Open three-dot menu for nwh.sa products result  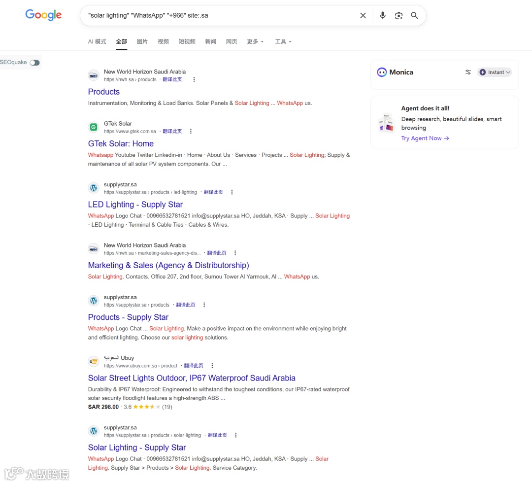(x=194, y=79)
